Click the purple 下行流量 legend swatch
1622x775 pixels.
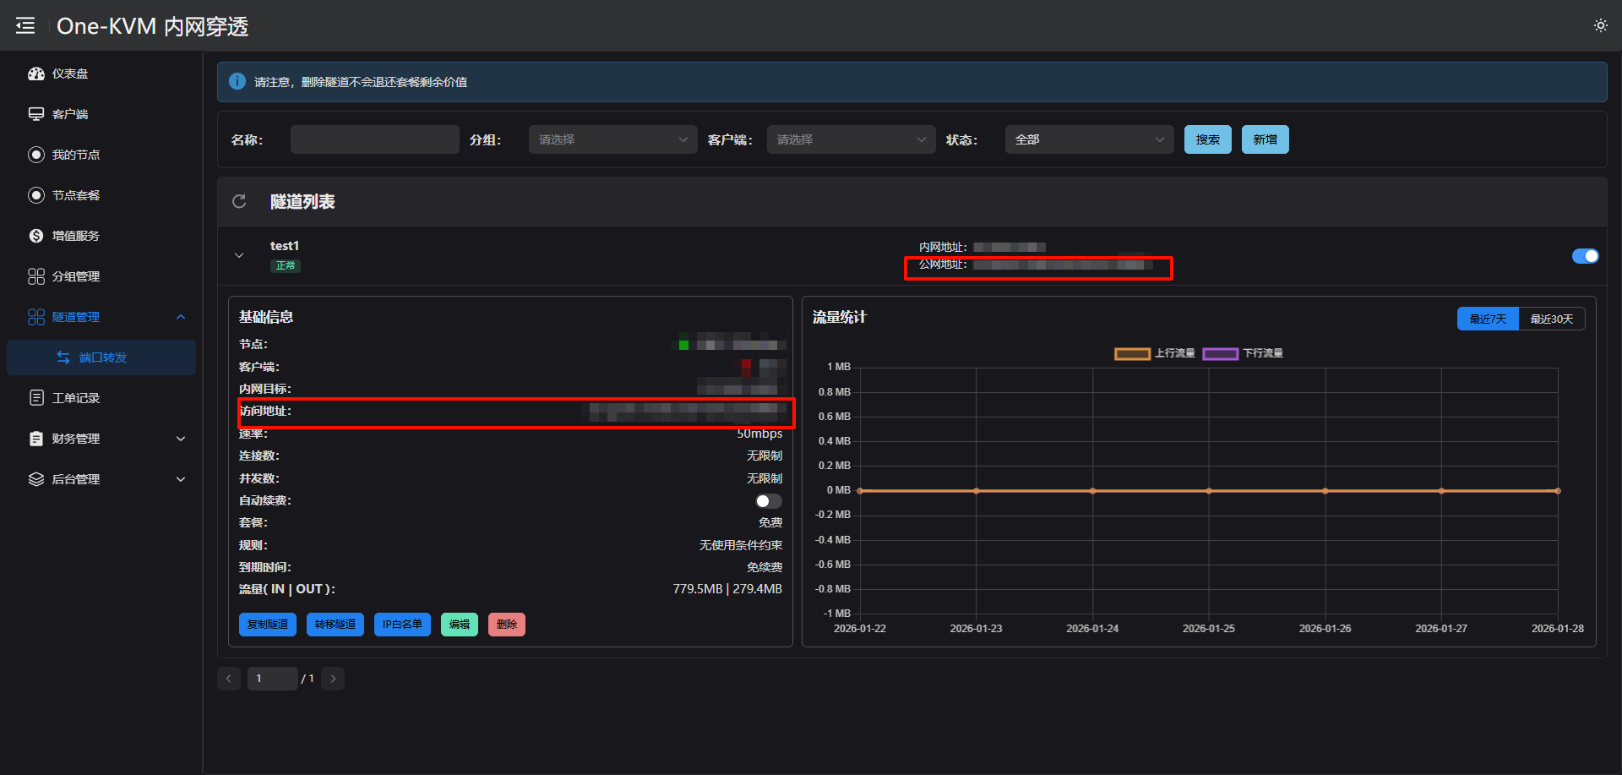[1220, 353]
